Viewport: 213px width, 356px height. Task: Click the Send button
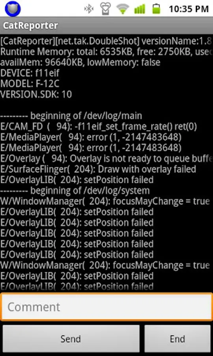(x=71, y=339)
